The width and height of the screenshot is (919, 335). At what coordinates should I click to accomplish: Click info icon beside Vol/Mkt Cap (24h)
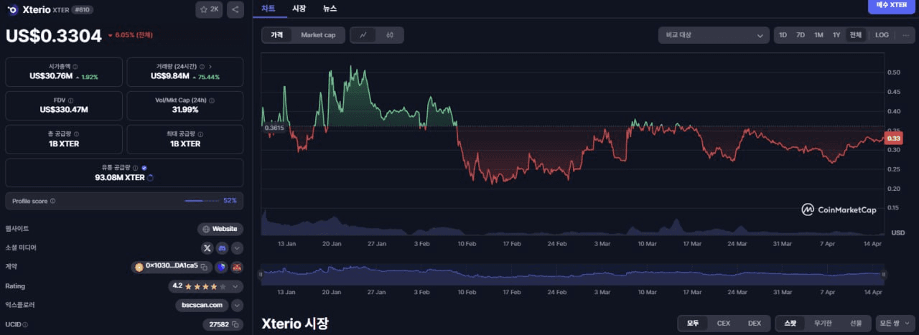pyautogui.click(x=211, y=100)
